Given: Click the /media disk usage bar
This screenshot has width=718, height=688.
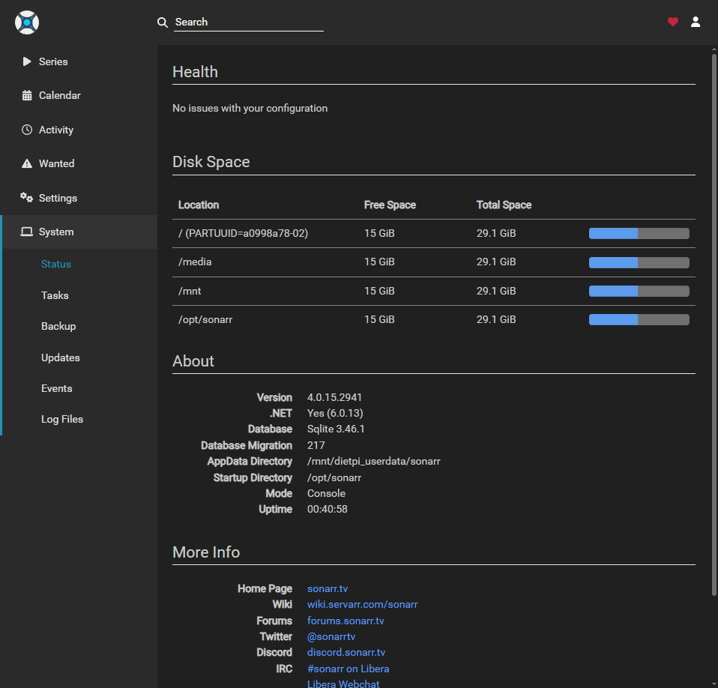Looking at the screenshot, I should coord(639,262).
